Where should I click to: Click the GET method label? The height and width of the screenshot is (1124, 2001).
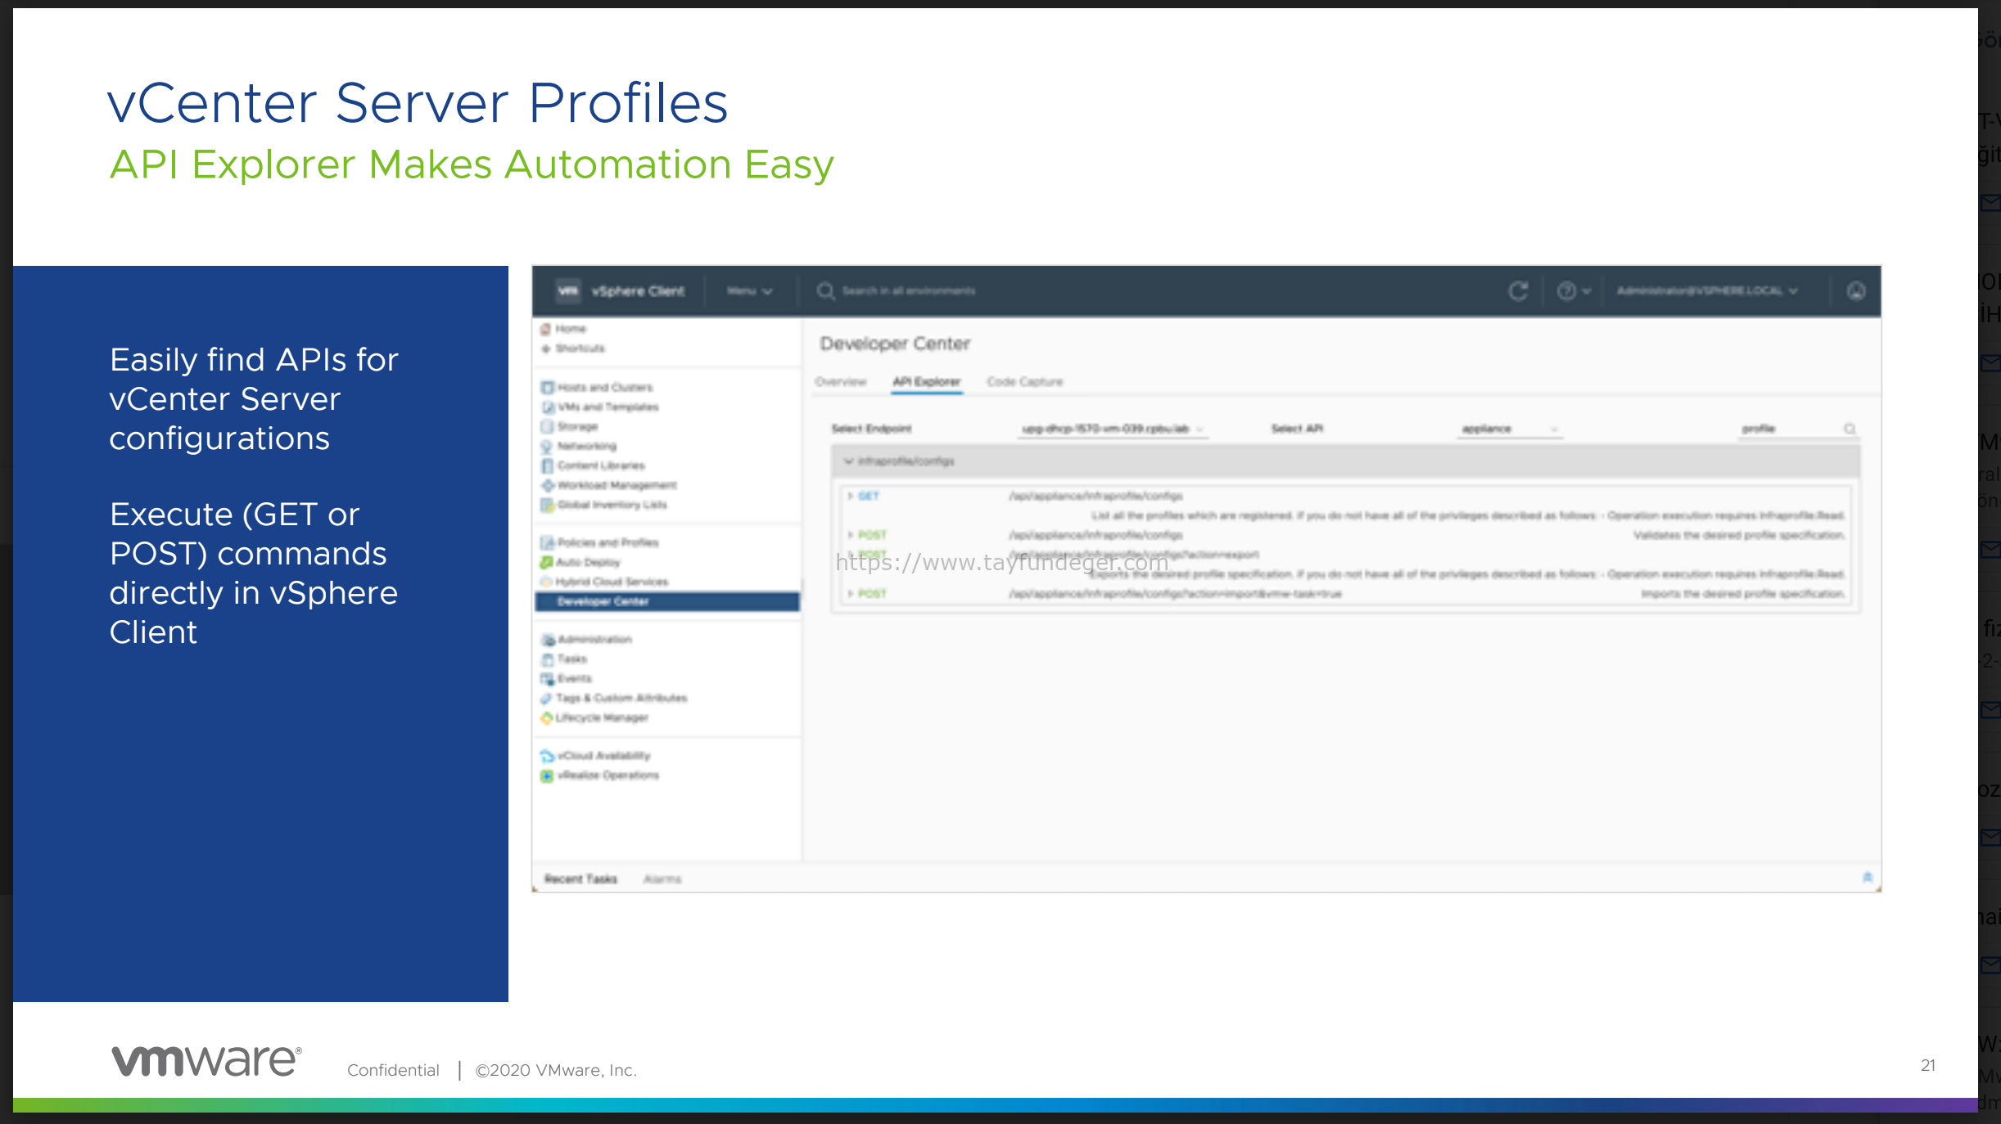click(x=869, y=496)
